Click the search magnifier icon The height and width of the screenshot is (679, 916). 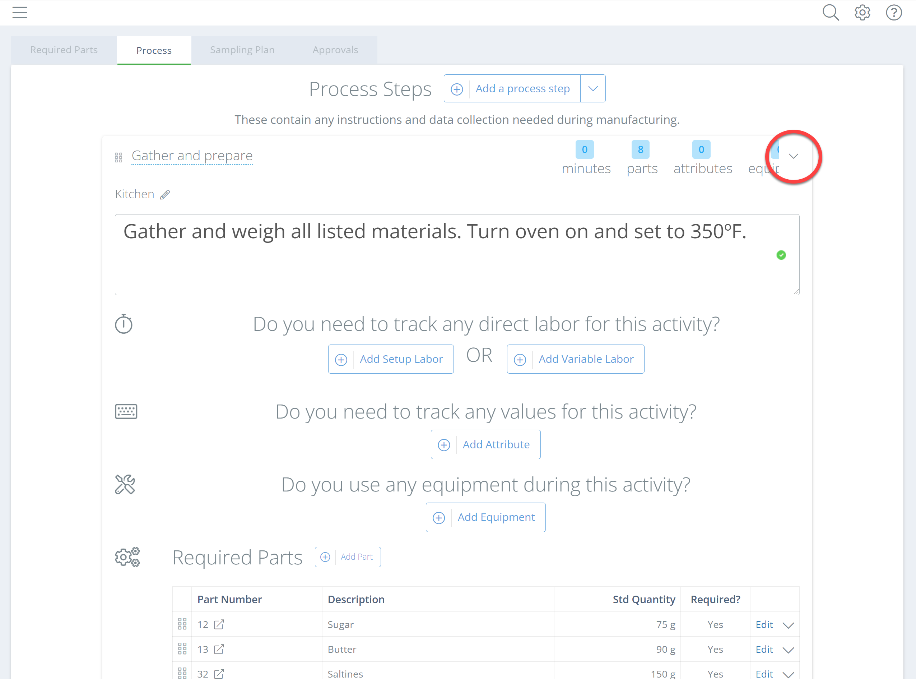830,13
